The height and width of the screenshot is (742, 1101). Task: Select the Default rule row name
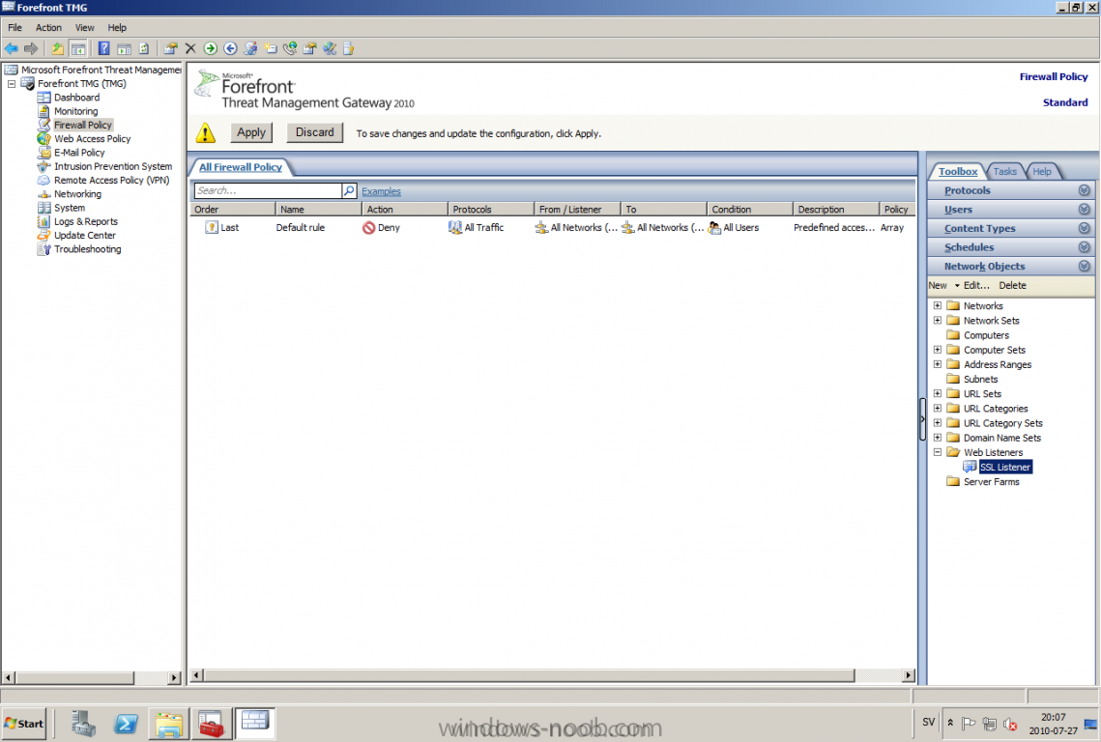301,227
